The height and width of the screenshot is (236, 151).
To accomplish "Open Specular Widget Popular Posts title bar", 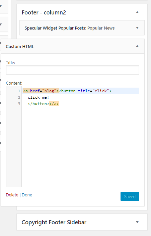I will 82,28.
